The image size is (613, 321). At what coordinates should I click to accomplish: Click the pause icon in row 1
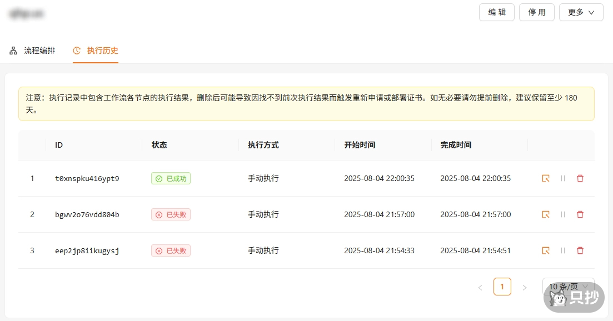pos(563,178)
